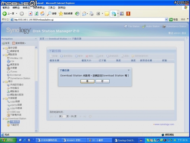The width and height of the screenshot is (190, 143).
Task: Refresh the page with green arrows icon
Action: [x=36, y=13]
